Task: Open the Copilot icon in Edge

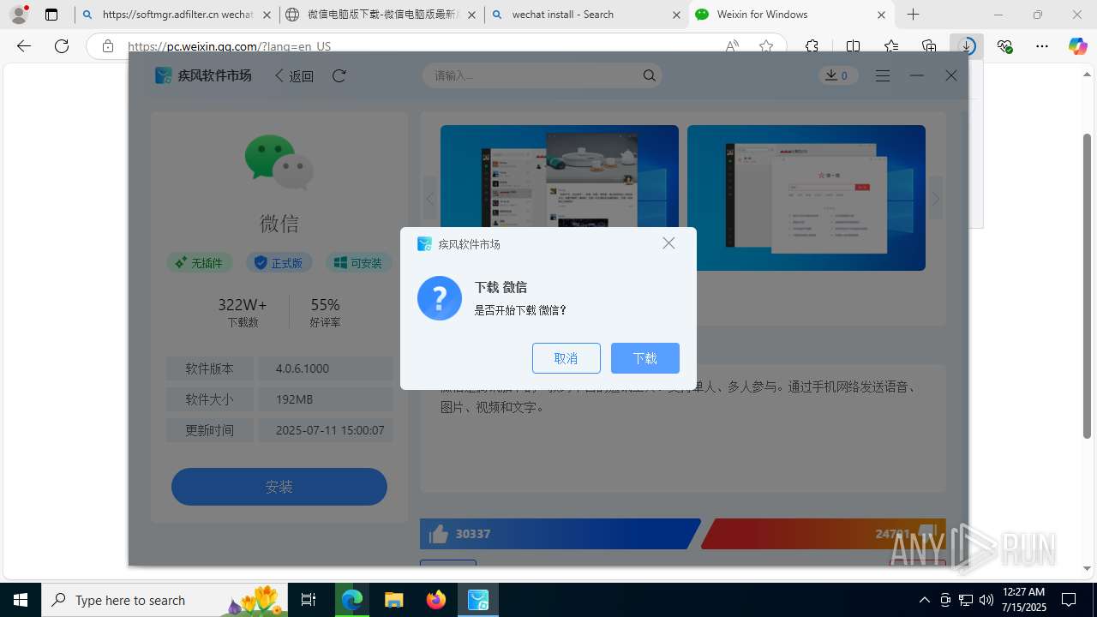Action: click(x=1077, y=46)
